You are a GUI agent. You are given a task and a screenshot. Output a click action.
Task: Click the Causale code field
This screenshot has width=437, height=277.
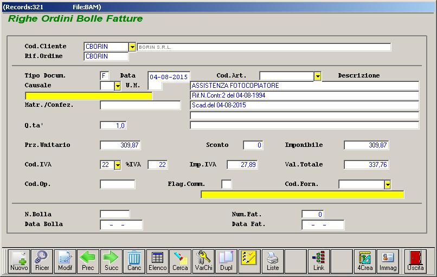107,86
